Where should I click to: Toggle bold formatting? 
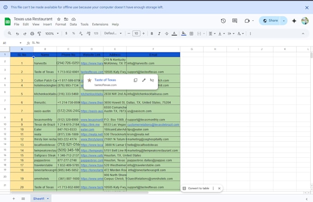[152, 34]
